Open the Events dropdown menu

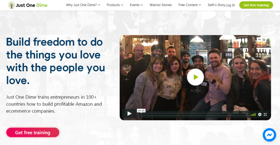click(x=136, y=5)
